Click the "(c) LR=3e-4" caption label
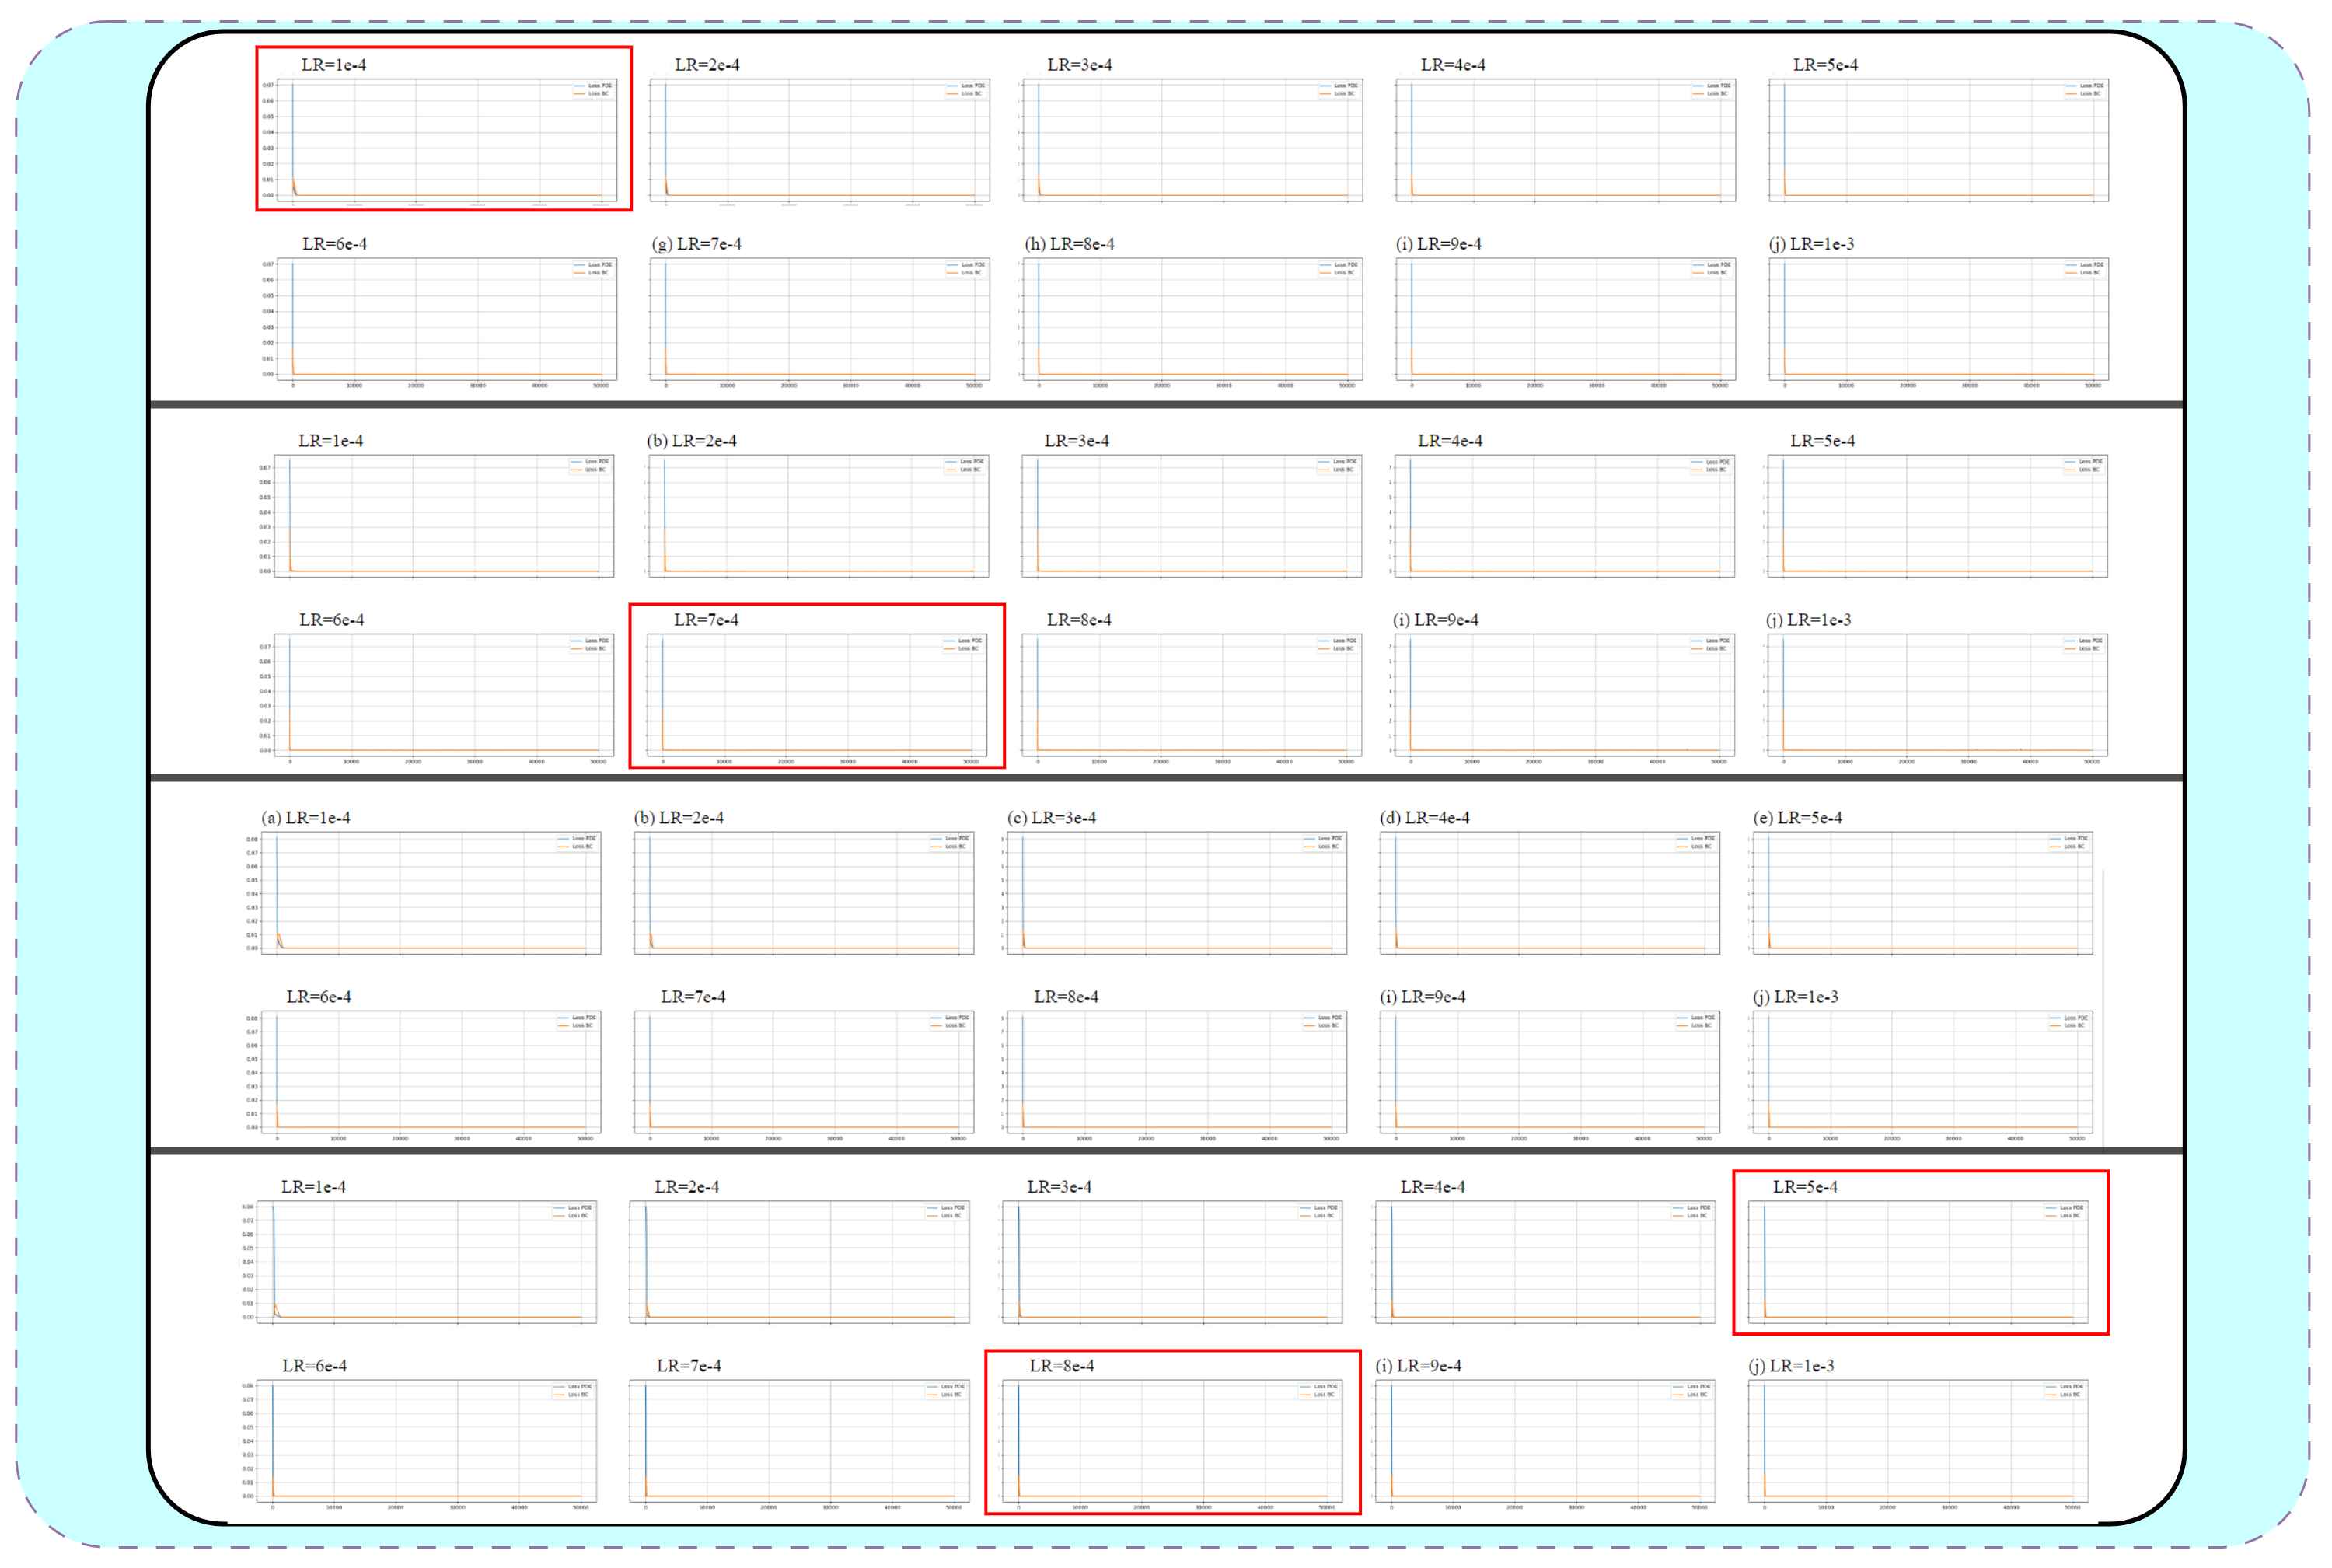The width and height of the screenshot is (2332, 1568). click(1051, 818)
